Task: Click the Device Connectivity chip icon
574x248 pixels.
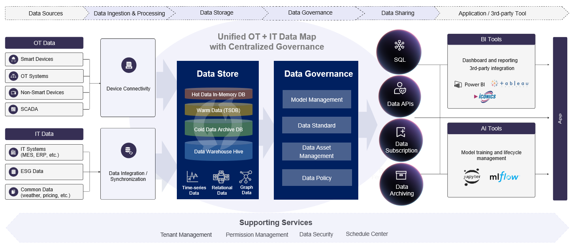Action: click(128, 65)
